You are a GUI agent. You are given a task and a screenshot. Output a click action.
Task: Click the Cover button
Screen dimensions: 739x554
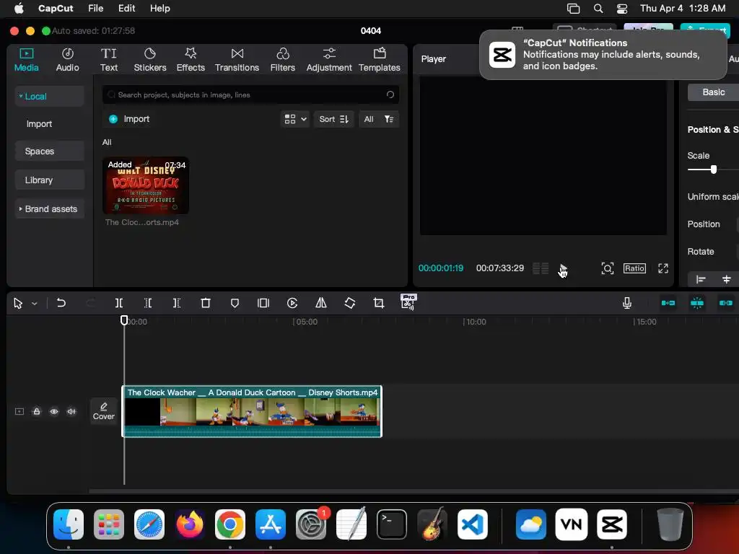coord(104,410)
